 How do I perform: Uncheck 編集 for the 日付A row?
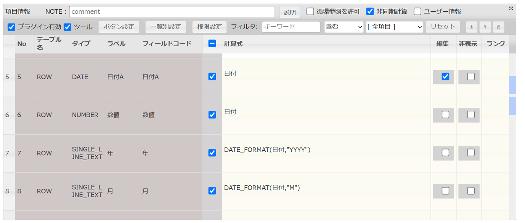coord(445,76)
